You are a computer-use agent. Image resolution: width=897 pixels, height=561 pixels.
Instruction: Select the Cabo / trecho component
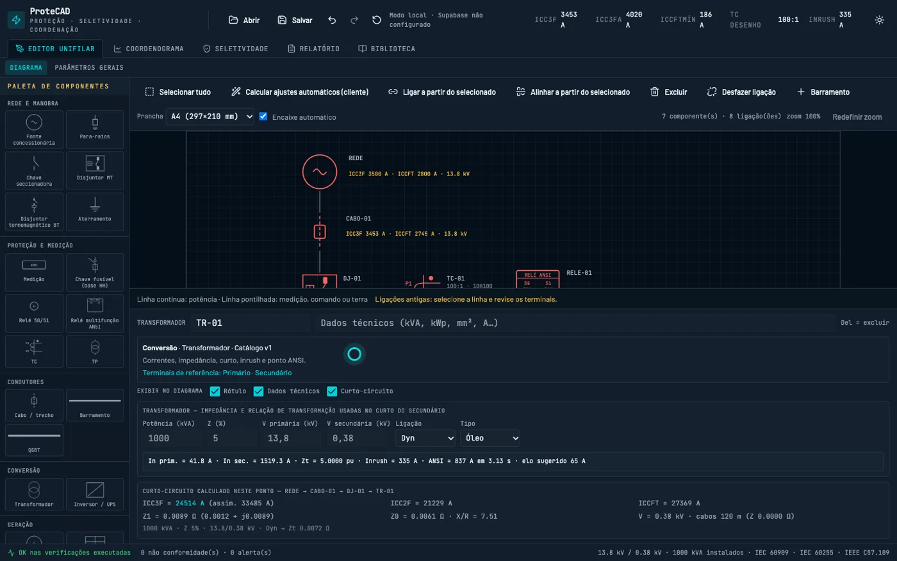click(x=34, y=405)
